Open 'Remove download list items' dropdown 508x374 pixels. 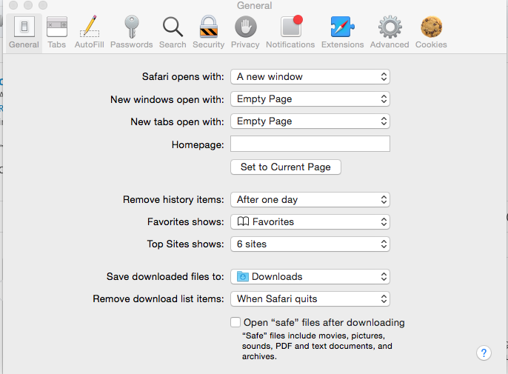(310, 298)
